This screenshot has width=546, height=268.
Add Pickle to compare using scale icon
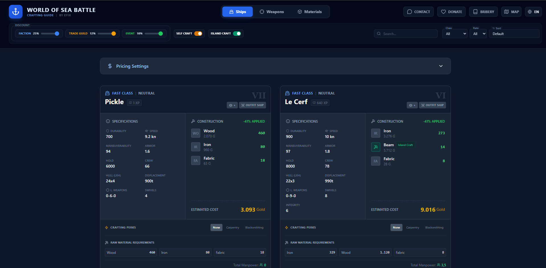click(x=232, y=105)
